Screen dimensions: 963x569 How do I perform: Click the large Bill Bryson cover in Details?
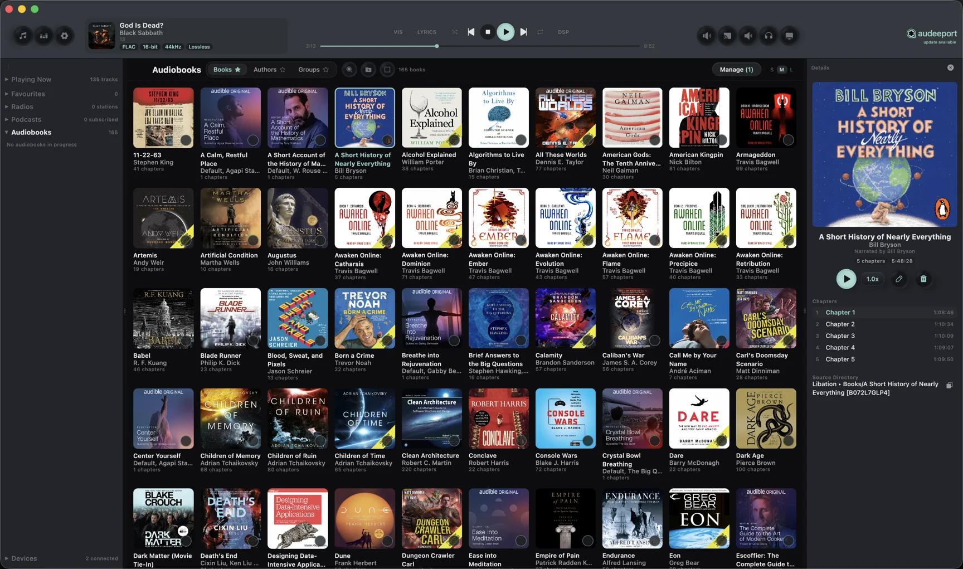click(884, 154)
